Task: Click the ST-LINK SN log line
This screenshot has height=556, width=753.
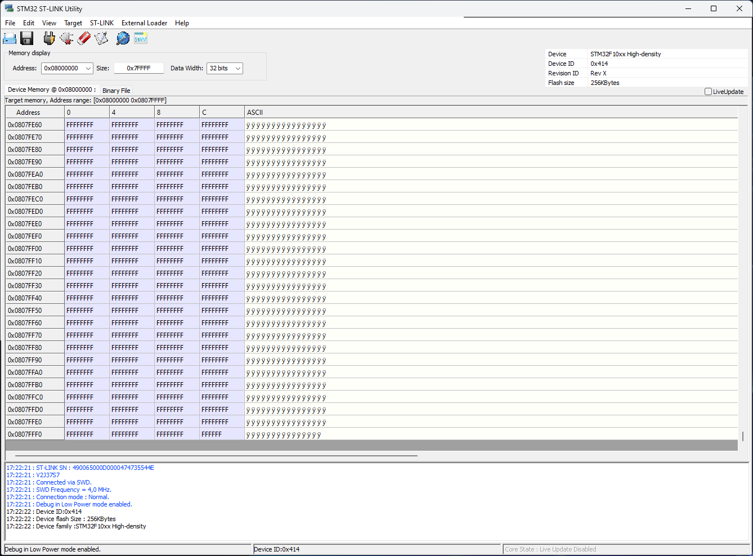Action: (80, 468)
